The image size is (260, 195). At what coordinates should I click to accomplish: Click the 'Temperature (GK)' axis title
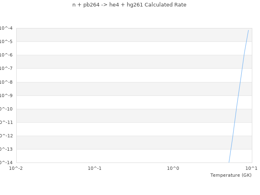coord(231,175)
